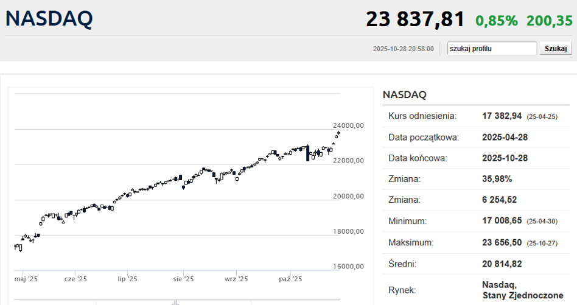
Task: Click the "paź '25" axis label
Action: tap(291, 279)
